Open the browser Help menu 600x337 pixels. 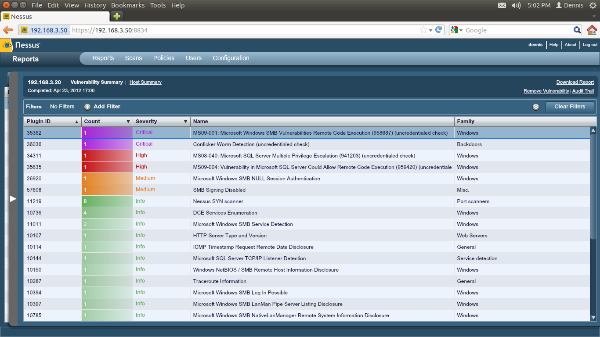(178, 5)
